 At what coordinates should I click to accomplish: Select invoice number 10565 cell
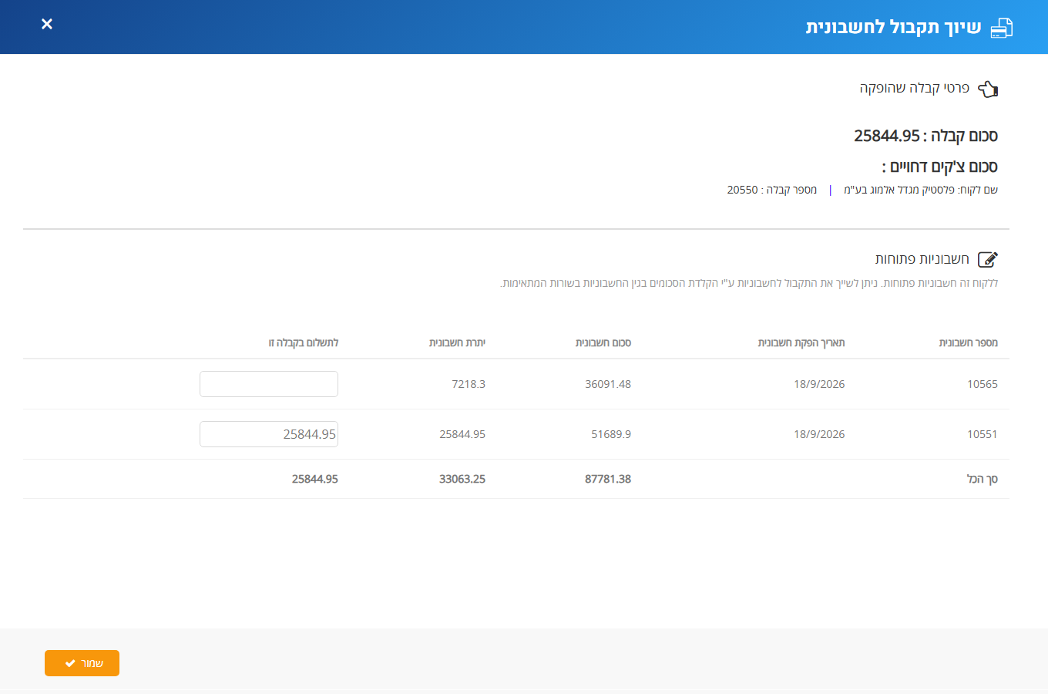tap(982, 384)
